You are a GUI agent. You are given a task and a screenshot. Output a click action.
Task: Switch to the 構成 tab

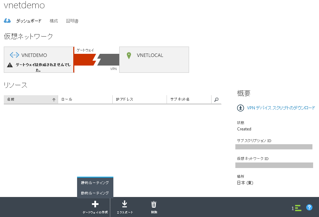54,21
